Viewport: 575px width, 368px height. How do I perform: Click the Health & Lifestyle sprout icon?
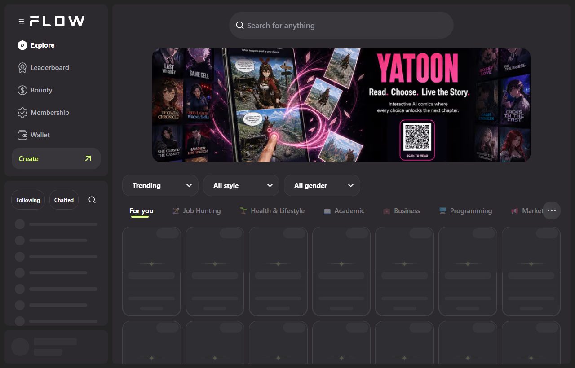coord(243,210)
